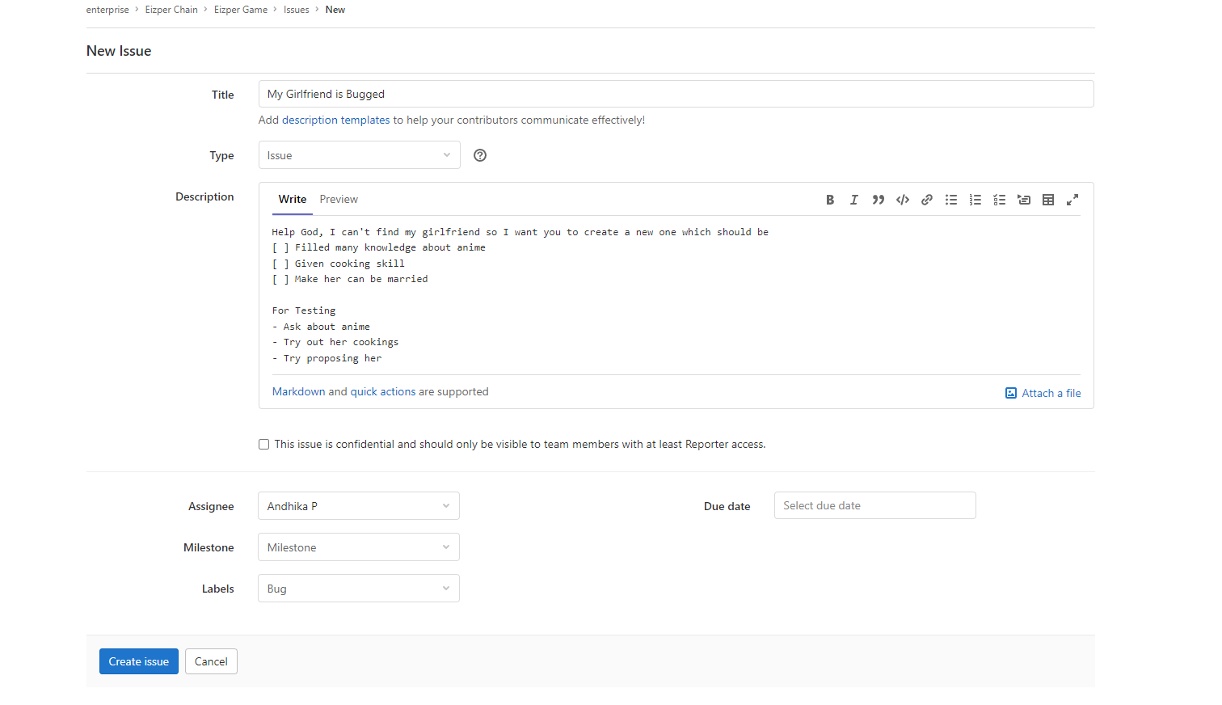Insert a numbered list
Image resolution: width=1222 pixels, height=705 pixels.
975,200
